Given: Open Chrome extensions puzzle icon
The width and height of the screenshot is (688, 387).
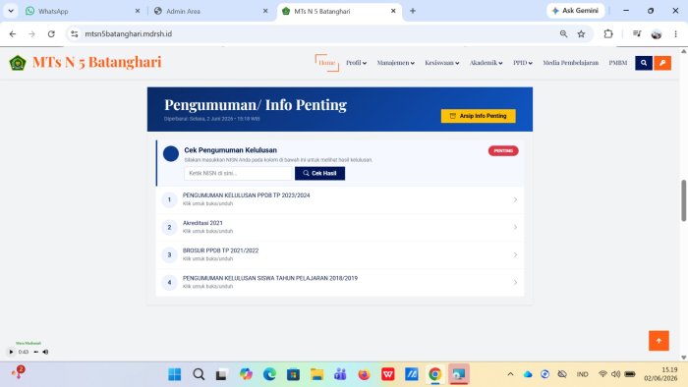Looking at the screenshot, I should click(608, 33).
